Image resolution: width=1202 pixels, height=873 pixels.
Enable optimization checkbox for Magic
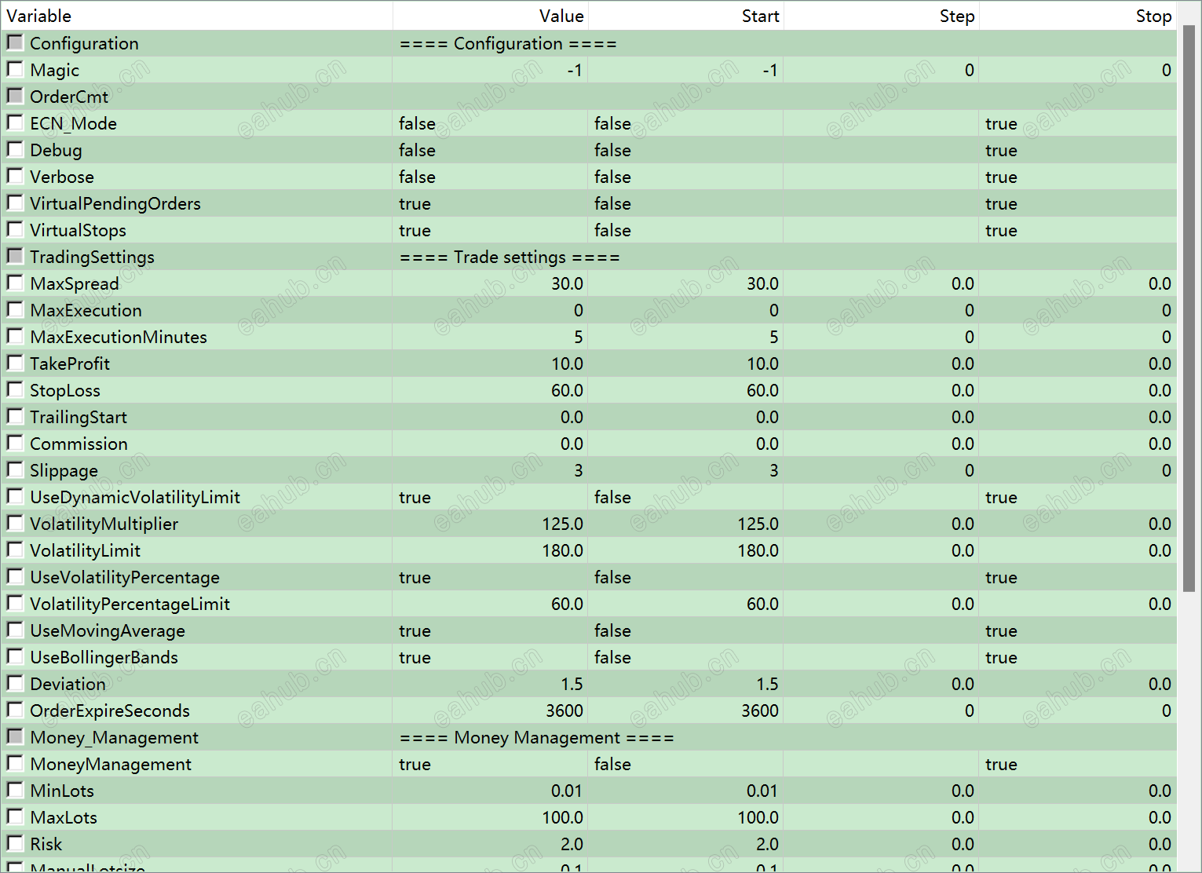coord(15,69)
